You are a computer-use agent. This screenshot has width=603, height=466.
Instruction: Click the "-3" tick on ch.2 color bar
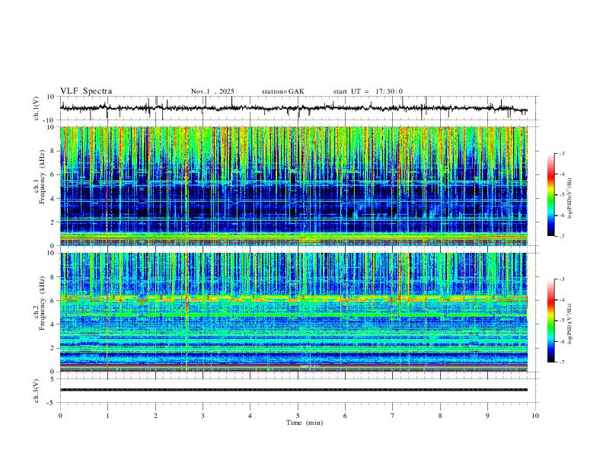point(561,279)
